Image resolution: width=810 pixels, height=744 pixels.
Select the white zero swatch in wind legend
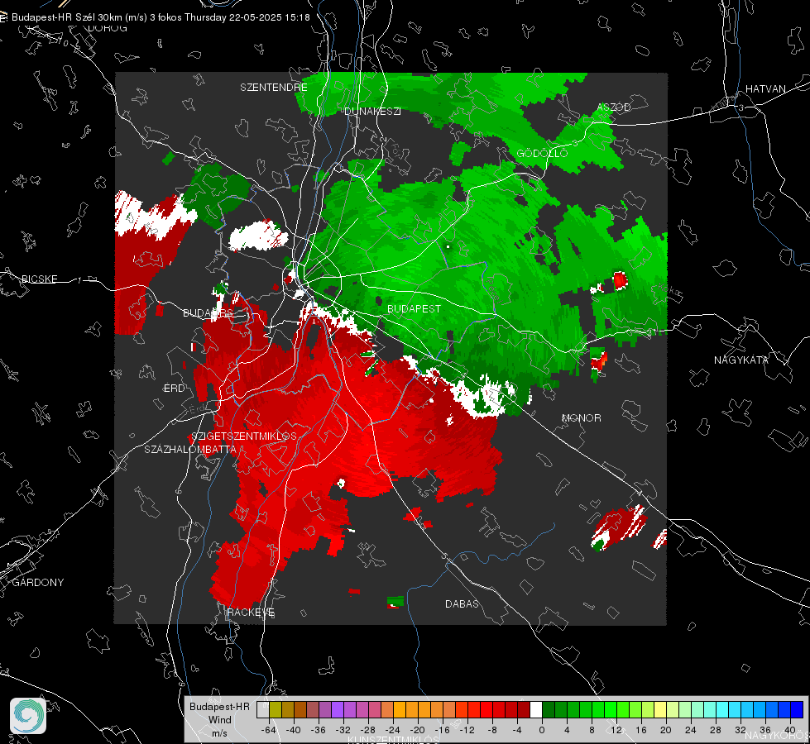[x=536, y=710]
